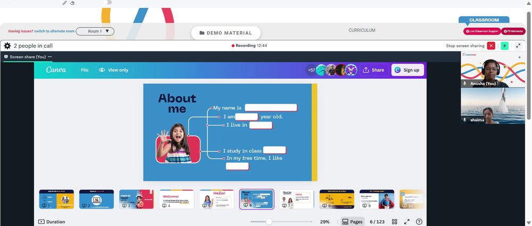Select the CLASSROOM tab
The width and height of the screenshot is (532, 226).
pyautogui.click(x=484, y=20)
